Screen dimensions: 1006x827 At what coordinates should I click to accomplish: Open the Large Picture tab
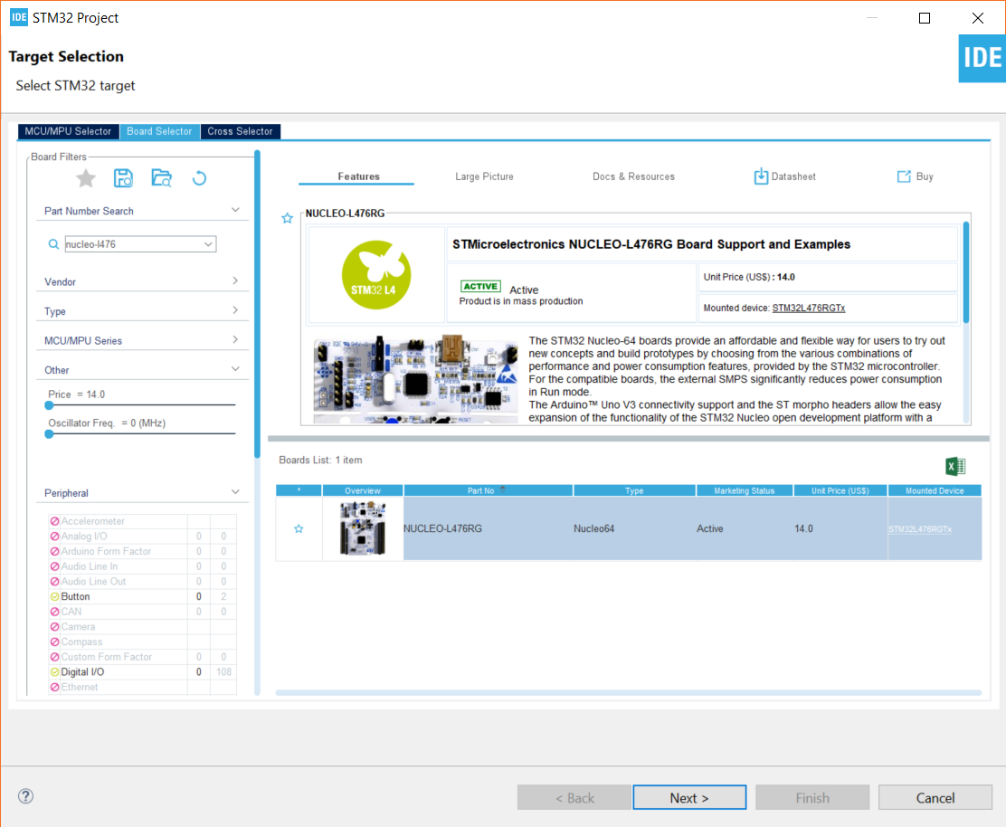pos(484,176)
